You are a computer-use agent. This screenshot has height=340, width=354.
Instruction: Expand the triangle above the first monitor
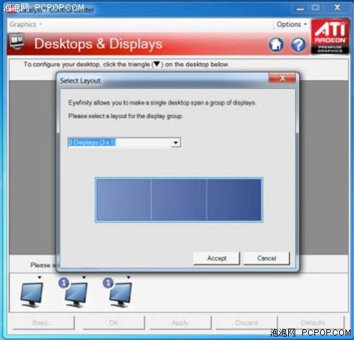(x=40, y=278)
